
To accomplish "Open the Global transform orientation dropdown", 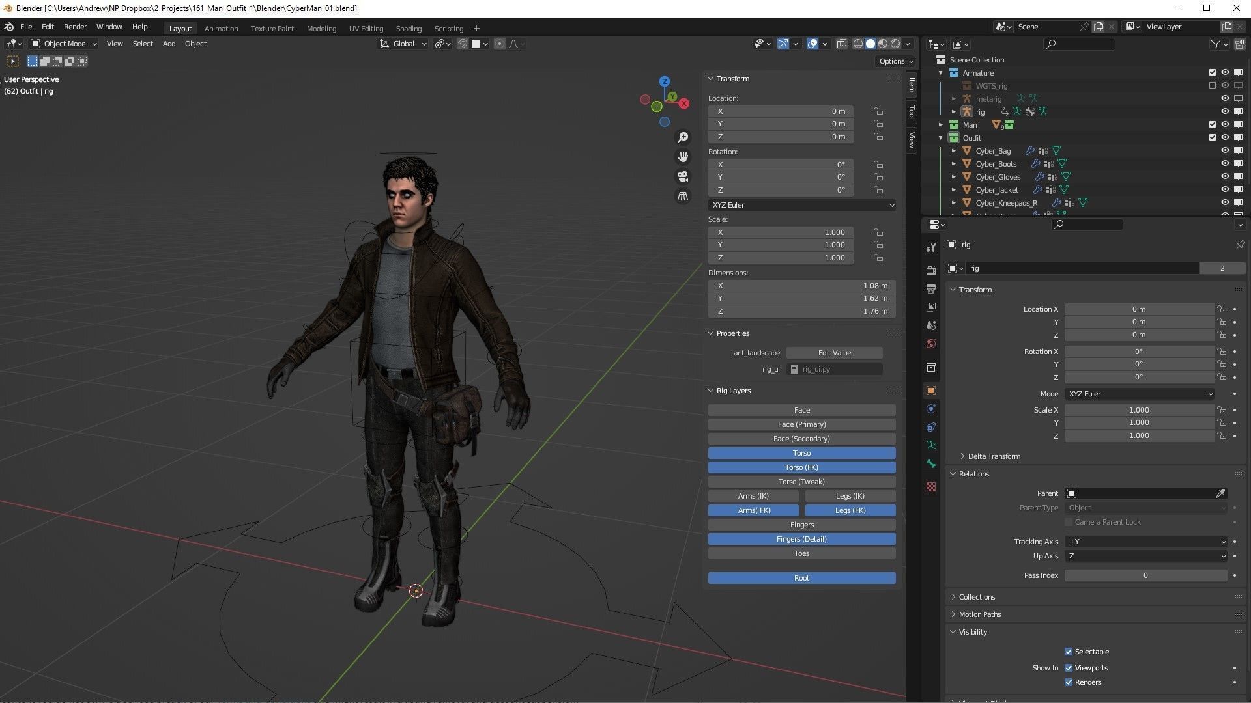I will pyautogui.click(x=403, y=44).
